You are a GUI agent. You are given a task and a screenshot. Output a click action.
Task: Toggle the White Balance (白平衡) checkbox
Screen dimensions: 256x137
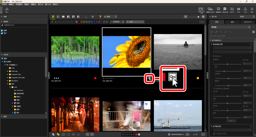[x=251, y=126]
